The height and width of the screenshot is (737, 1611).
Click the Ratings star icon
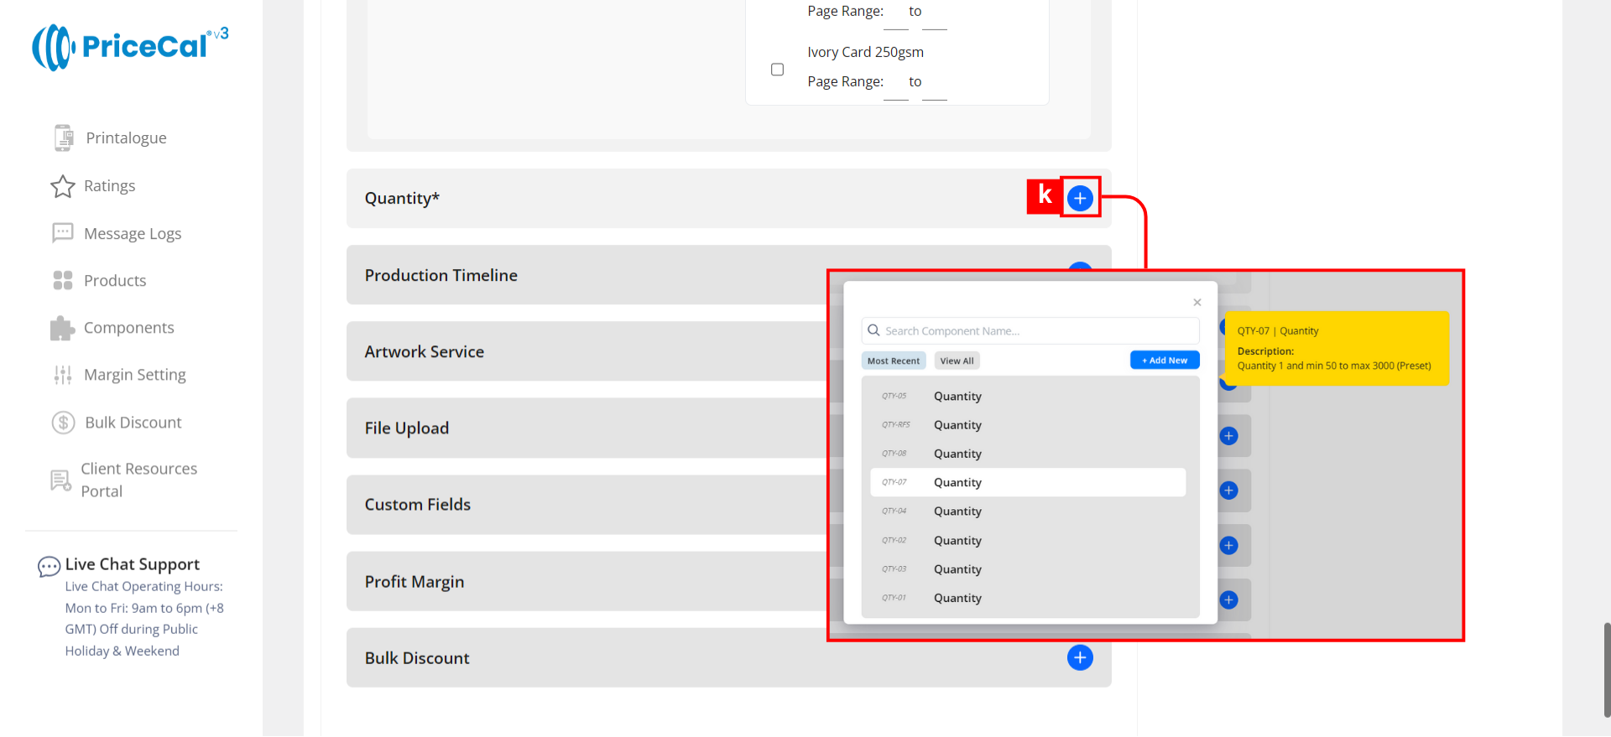[63, 186]
